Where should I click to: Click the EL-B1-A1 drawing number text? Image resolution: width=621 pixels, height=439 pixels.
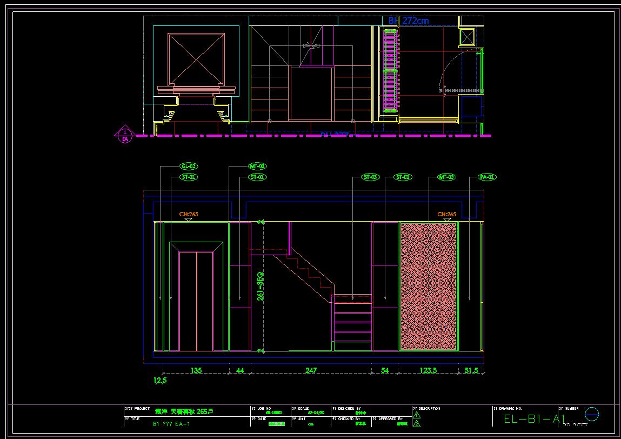point(534,419)
